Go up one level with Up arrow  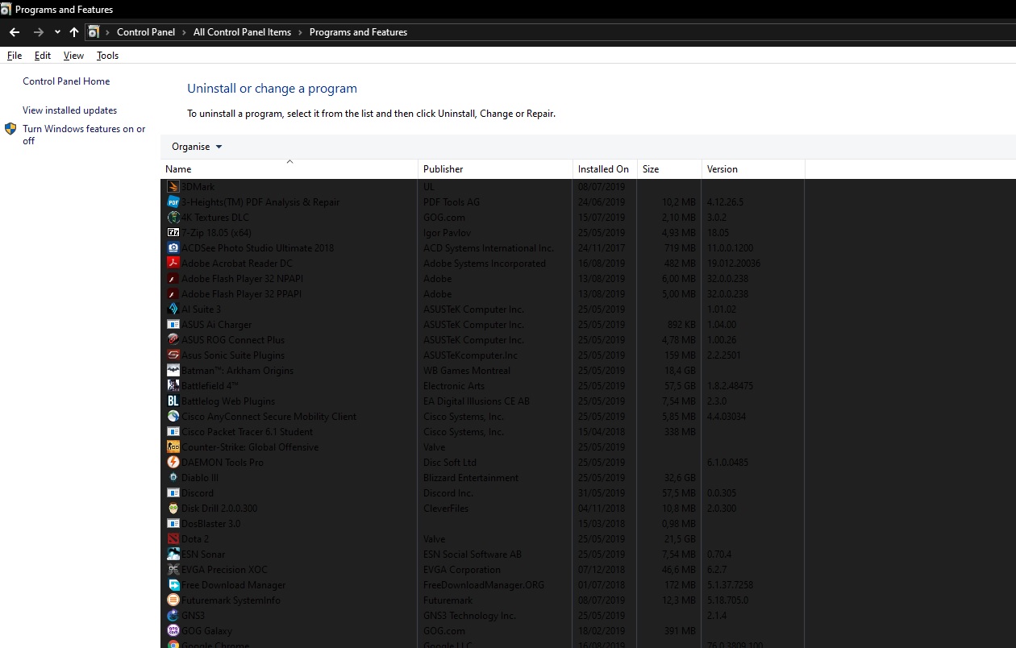pyautogui.click(x=74, y=32)
